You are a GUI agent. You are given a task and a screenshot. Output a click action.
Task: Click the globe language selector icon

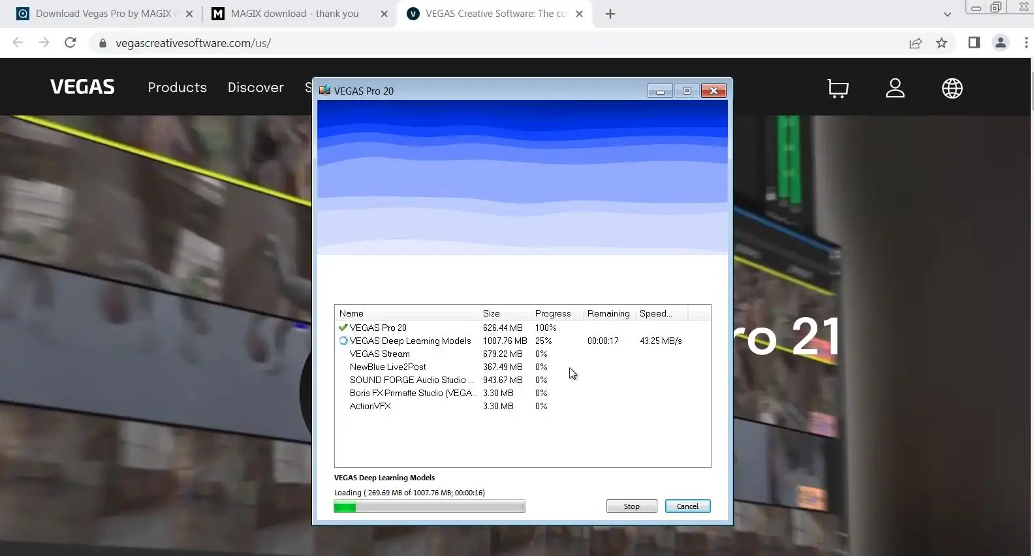pos(952,88)
